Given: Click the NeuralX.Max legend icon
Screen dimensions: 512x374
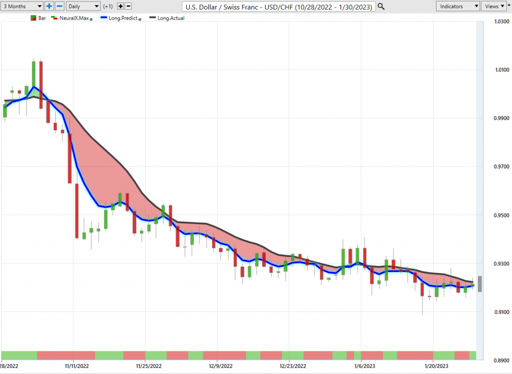Looking at the screenshot, I should (x=54, y=18).
